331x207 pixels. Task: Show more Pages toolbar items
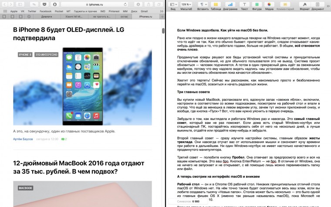(328, 6)
